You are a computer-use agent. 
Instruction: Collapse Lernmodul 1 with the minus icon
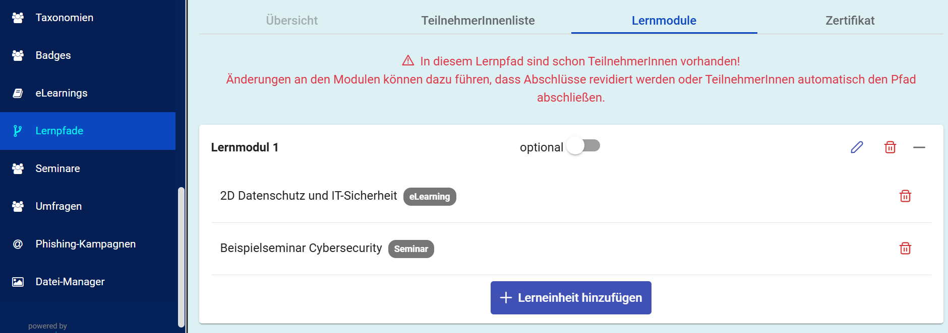point(919,147)
